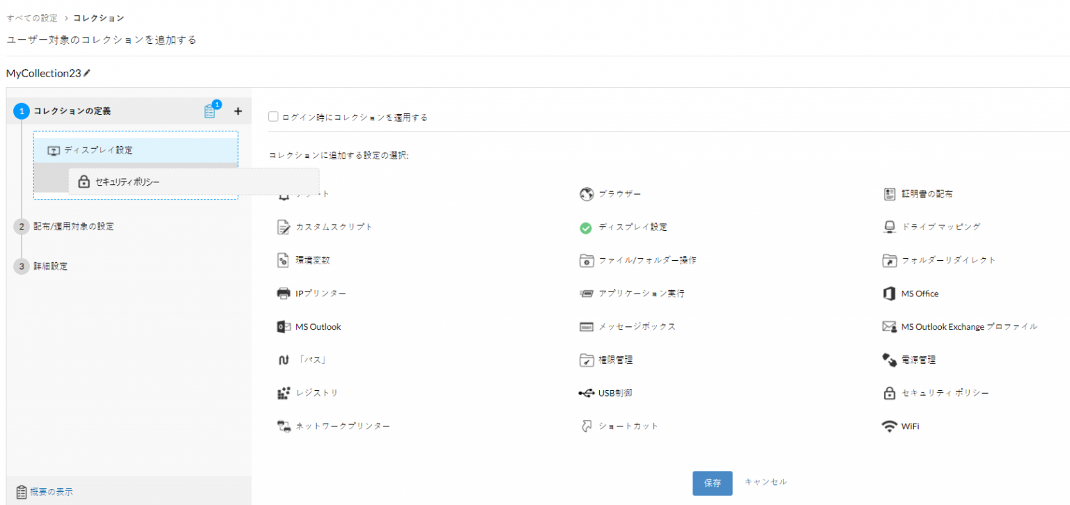
Task: Click the 保存 button
Action: tap(712, 483)
